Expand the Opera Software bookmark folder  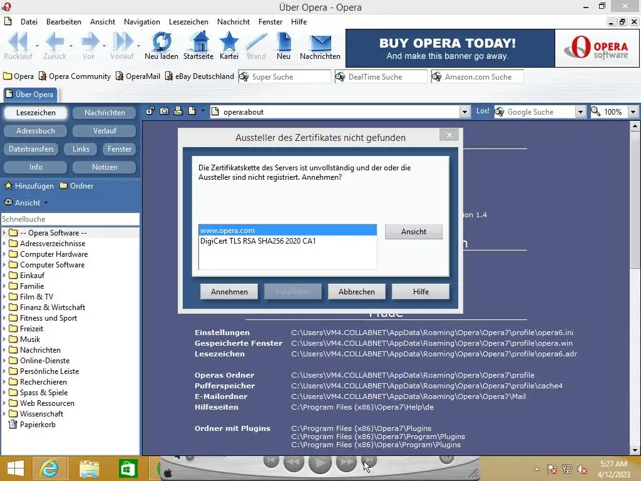4,233
